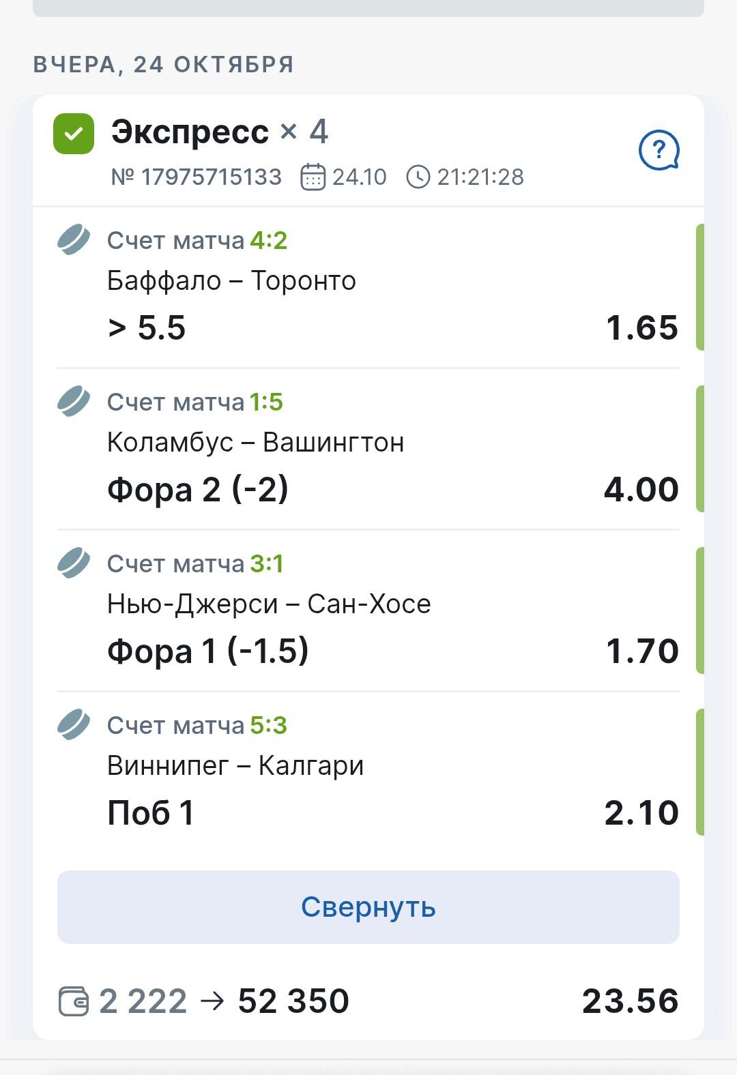Viewport: 737px width, 1075px height.
Task: Click bet number 17975715133
Action: pos(197,177)
